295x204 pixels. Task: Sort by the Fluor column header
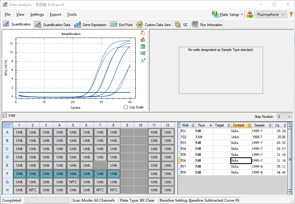[x=204, y=125]
